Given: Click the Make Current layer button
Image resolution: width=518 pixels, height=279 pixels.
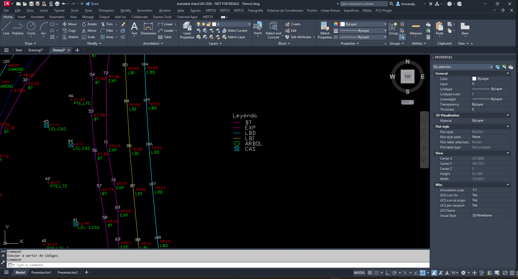Looking at the screenshot, I should (x=235, y=31).
